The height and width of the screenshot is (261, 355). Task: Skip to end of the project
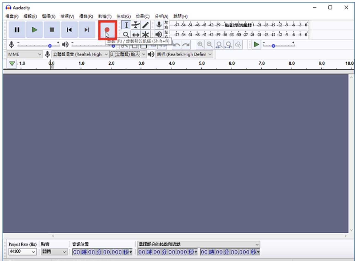coord(87,30)
